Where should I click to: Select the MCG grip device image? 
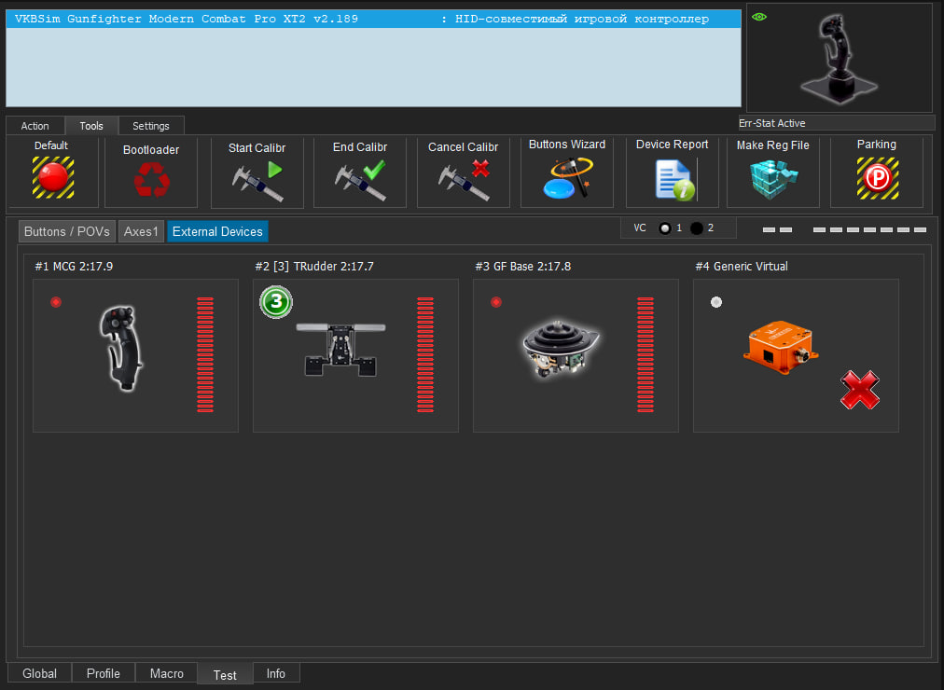click(x=121, y=348)
